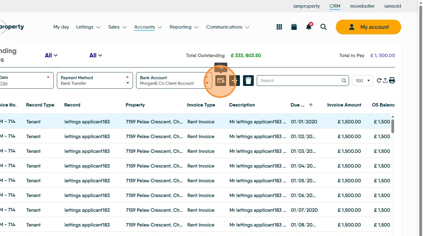Click the print icon

pyautogui.click(x=392, y=80)
